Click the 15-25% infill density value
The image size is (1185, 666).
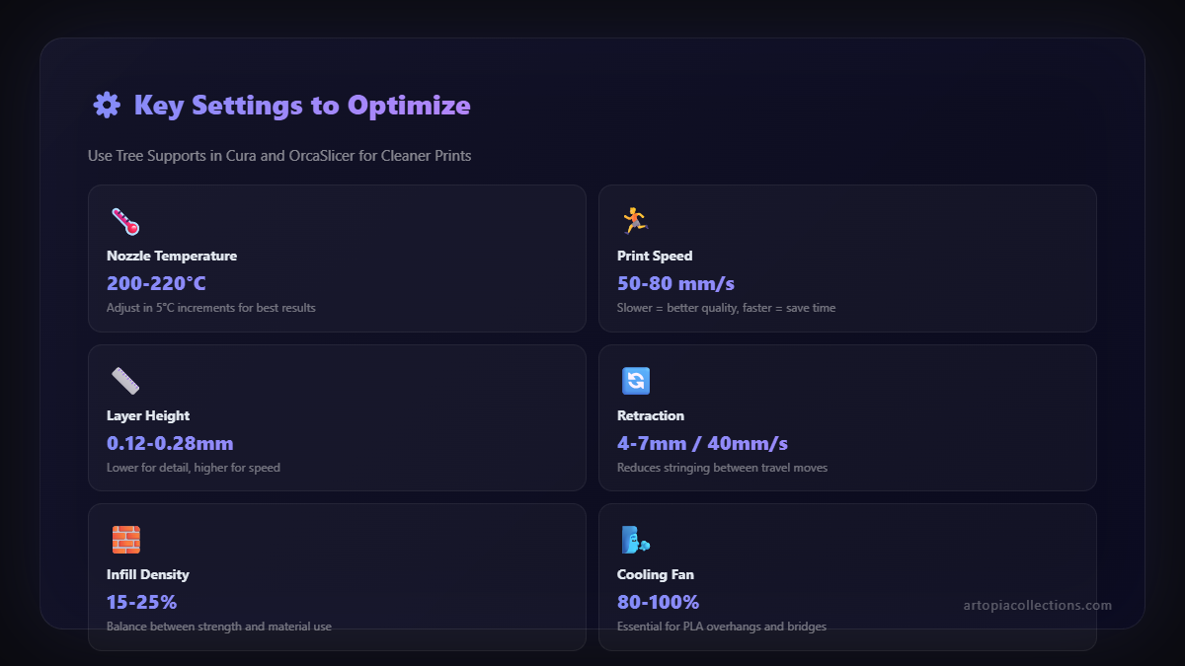(x=141, y=602)
